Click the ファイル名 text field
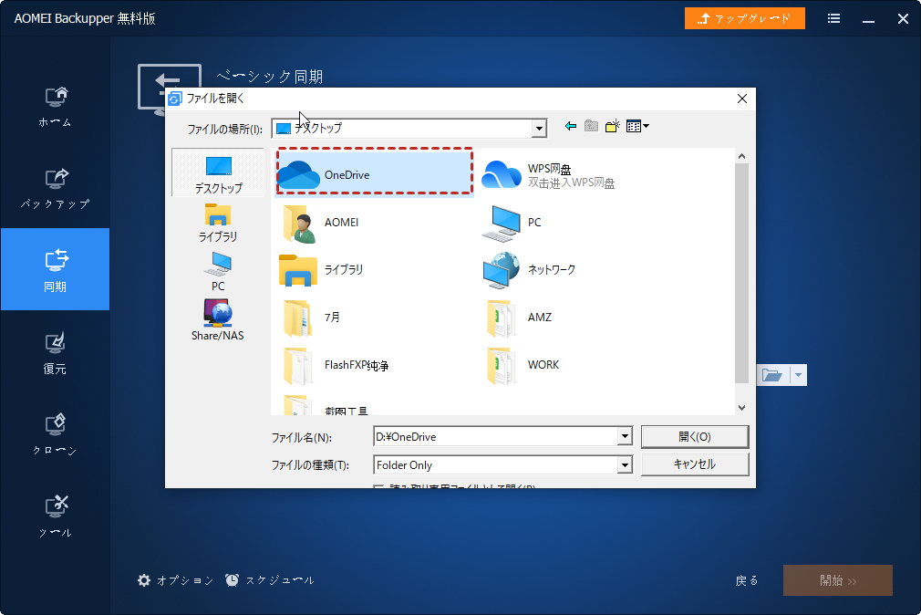 click(496, 436)
